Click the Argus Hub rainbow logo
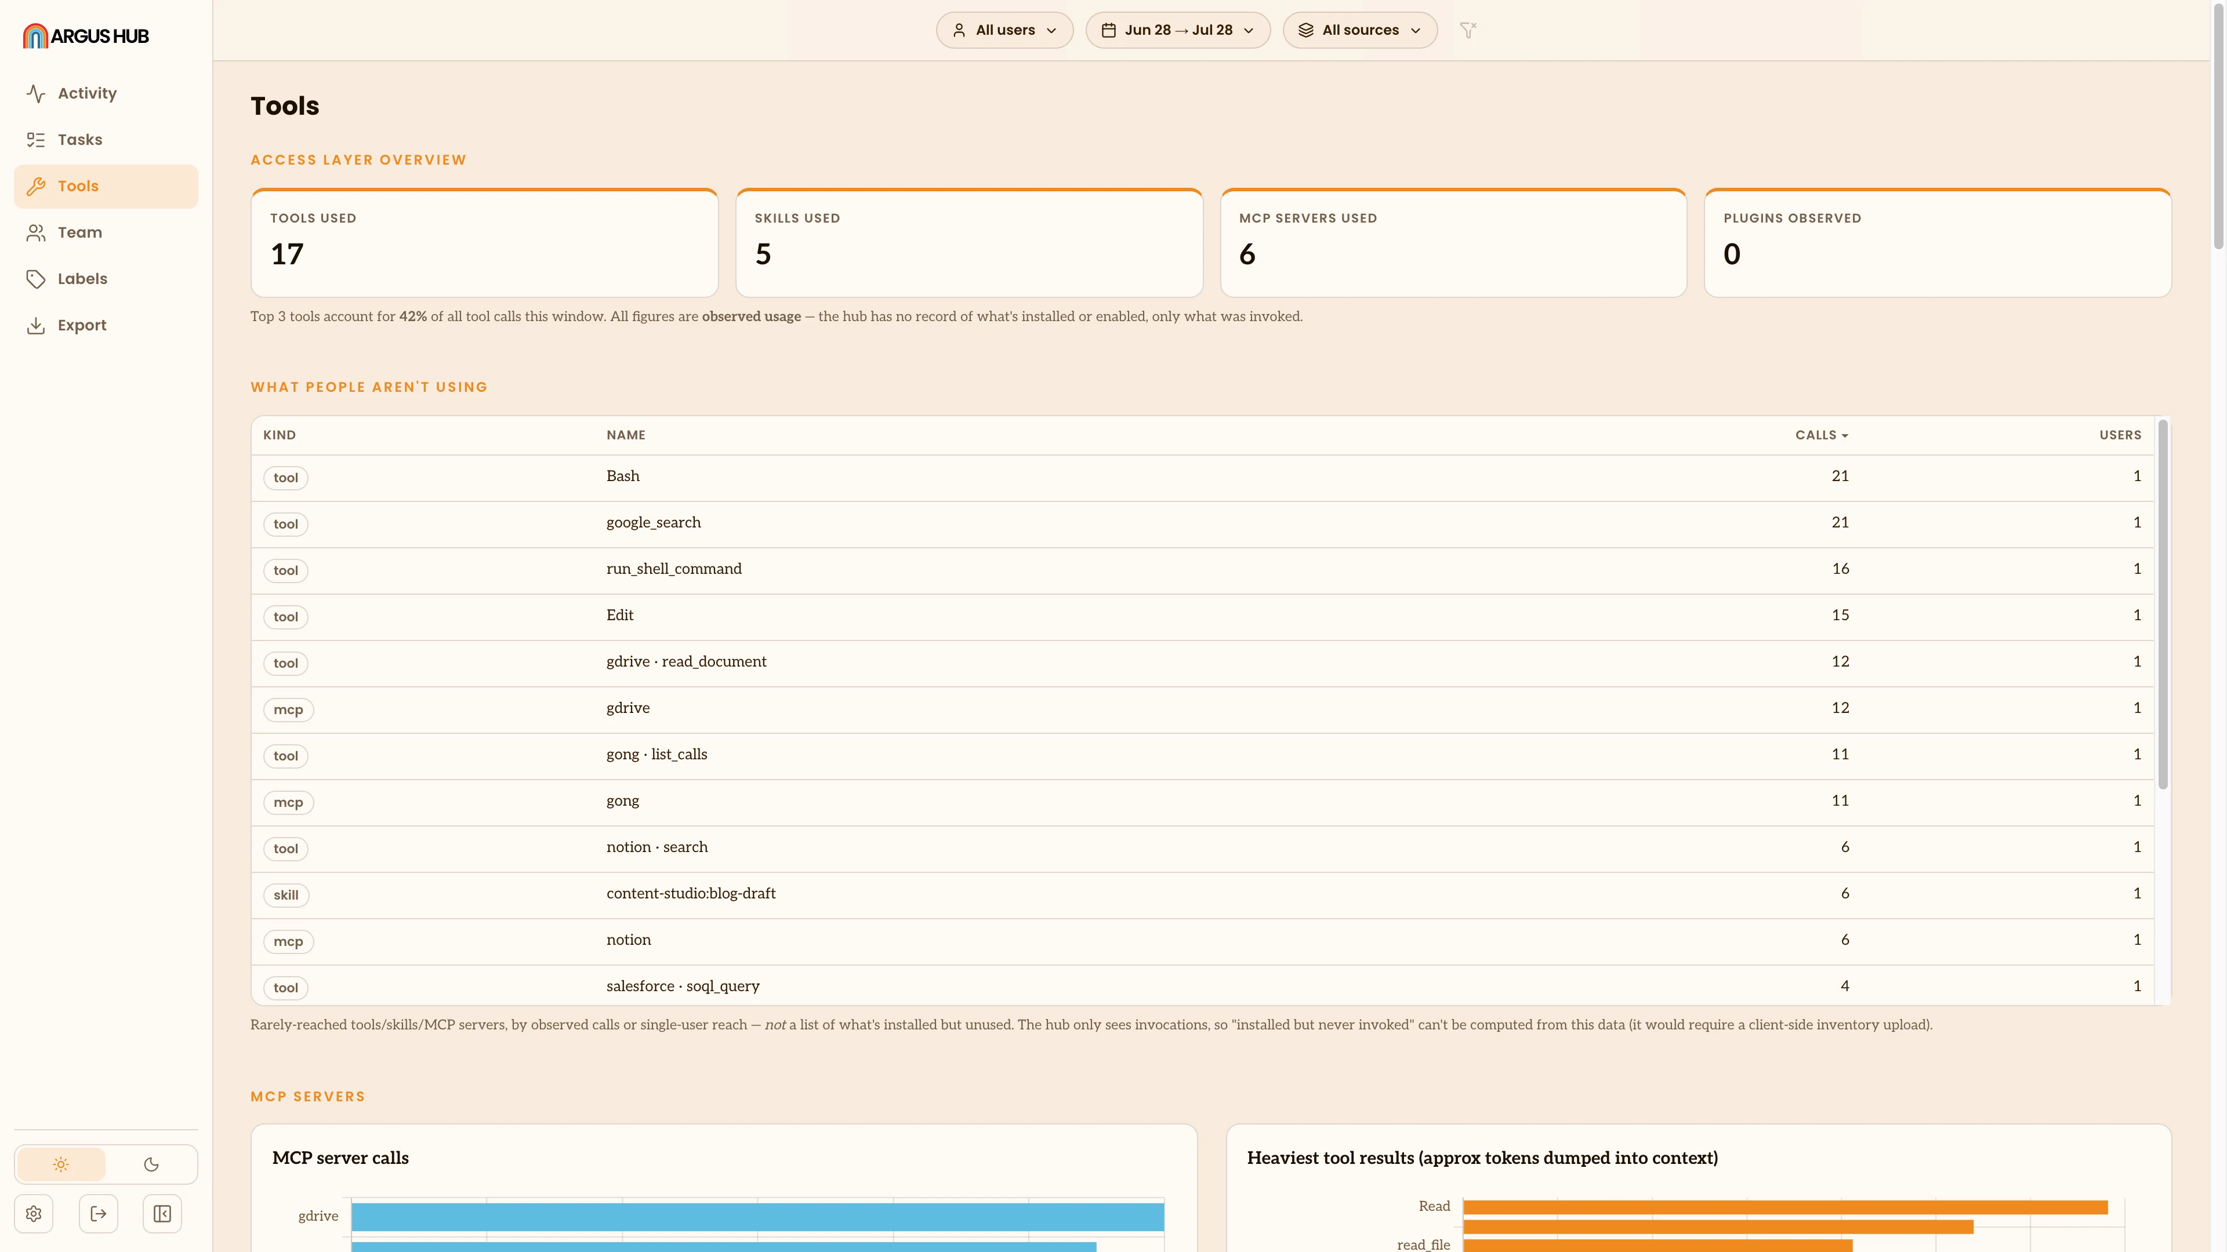2227x1252 pixels. pyautogui.click(x=35, y=35)
